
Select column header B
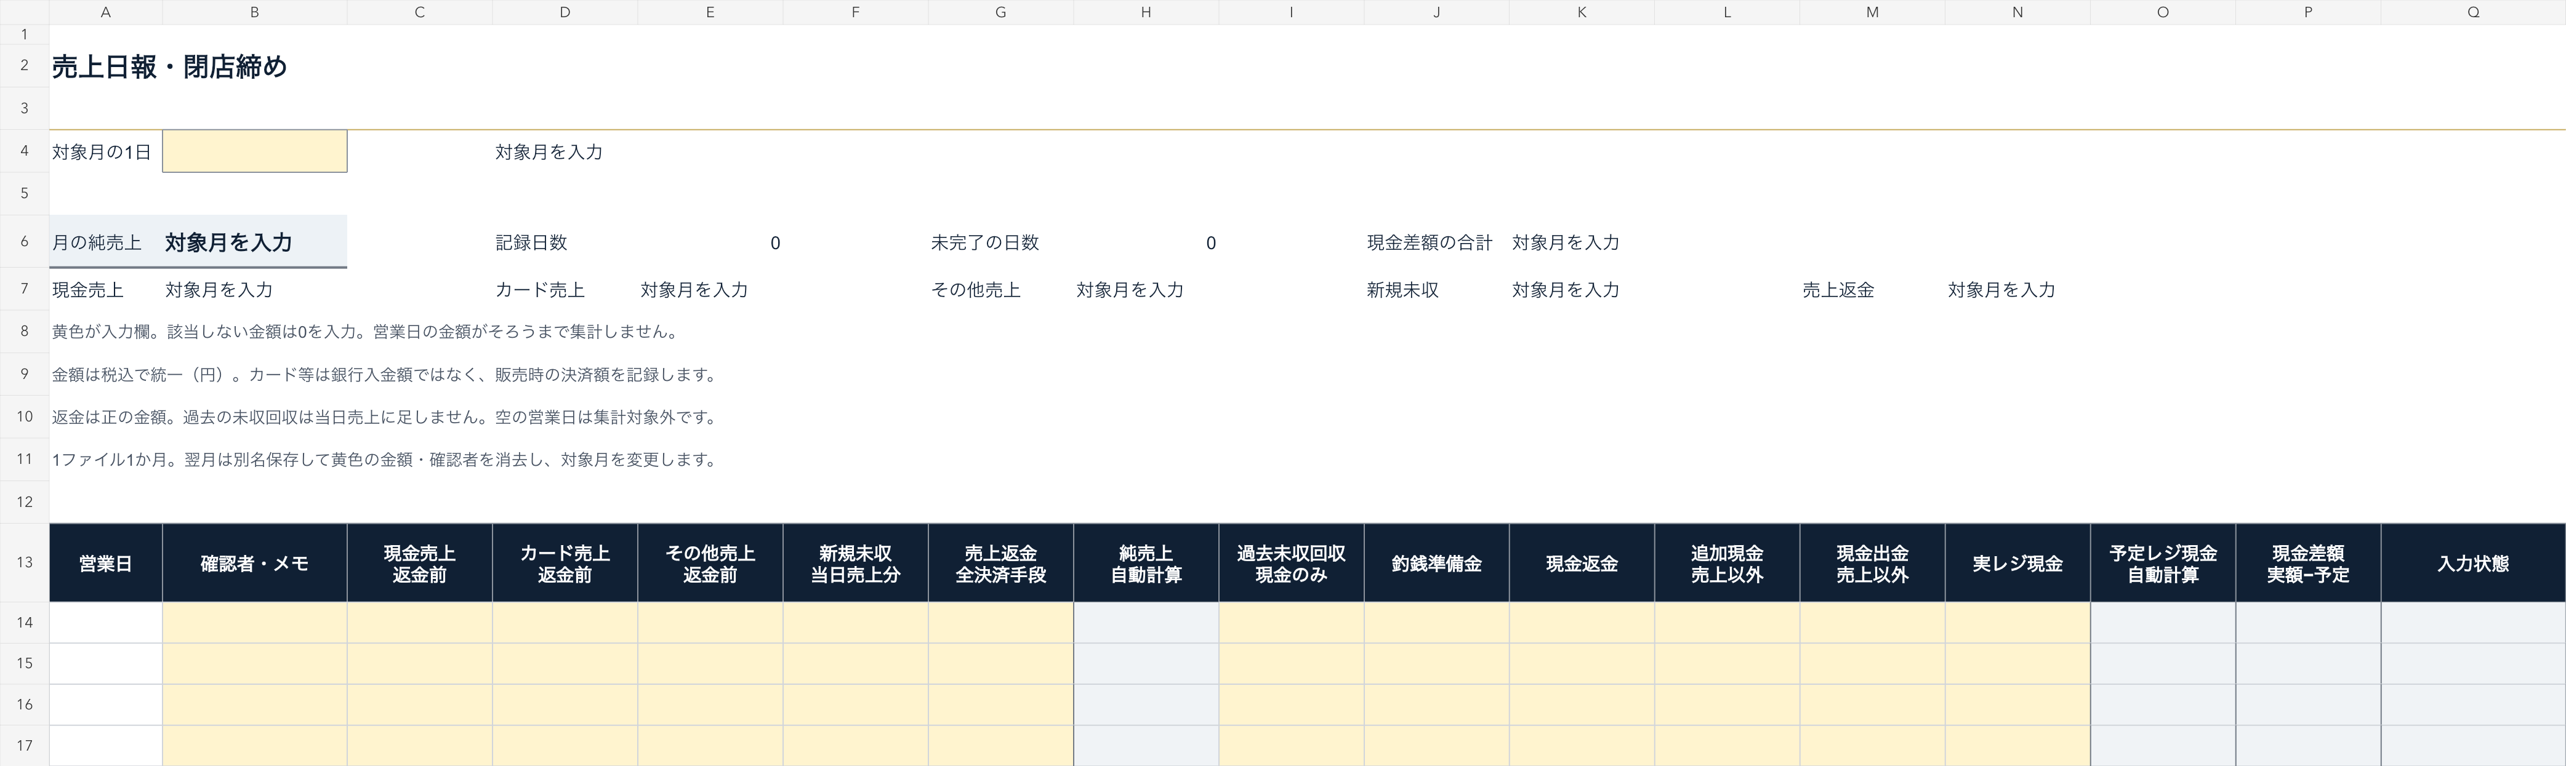tap(254, 12)
